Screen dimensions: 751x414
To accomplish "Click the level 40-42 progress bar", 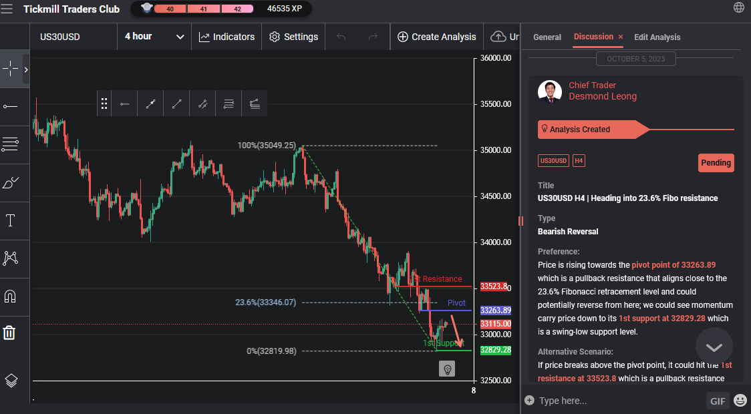I will [204, 9].
